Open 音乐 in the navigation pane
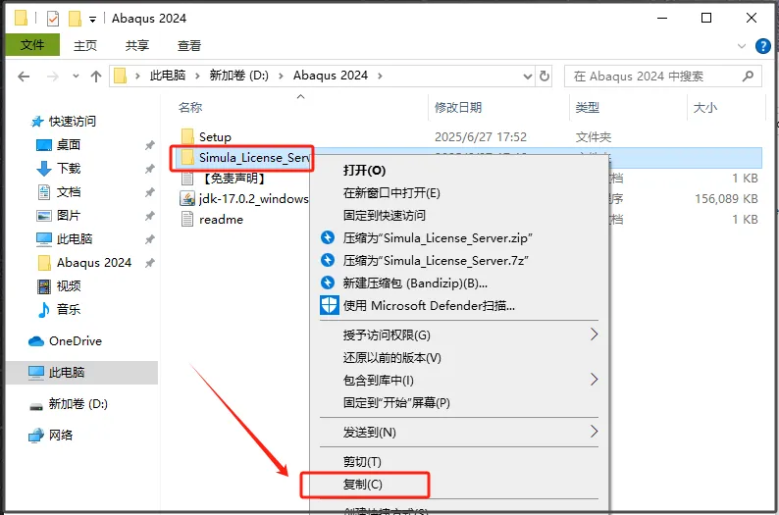This screenshot has width=779, height=515. coord(68,309)
